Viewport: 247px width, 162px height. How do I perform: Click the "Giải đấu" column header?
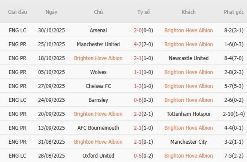pyautogui.click(x=17, y=12)
